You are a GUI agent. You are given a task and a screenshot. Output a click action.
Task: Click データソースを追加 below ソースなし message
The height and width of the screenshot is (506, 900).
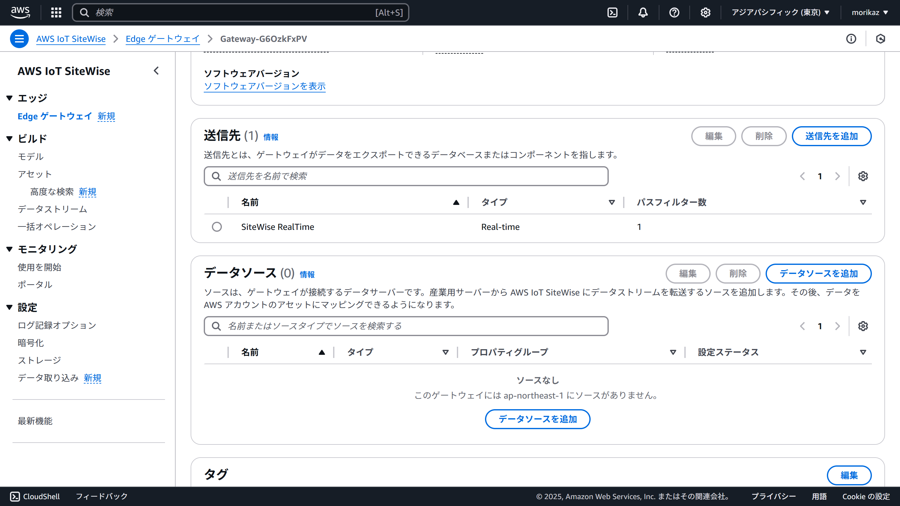tap(538, 419)
